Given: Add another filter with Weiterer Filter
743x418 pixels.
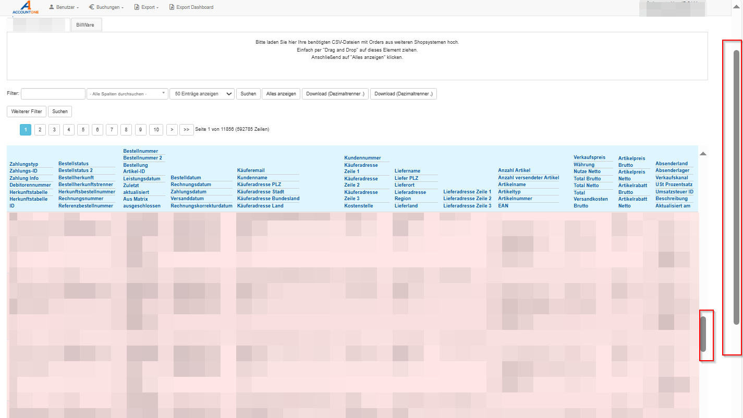Looking at the screenshot, I should pyautogui.click(x=27, y=112).
